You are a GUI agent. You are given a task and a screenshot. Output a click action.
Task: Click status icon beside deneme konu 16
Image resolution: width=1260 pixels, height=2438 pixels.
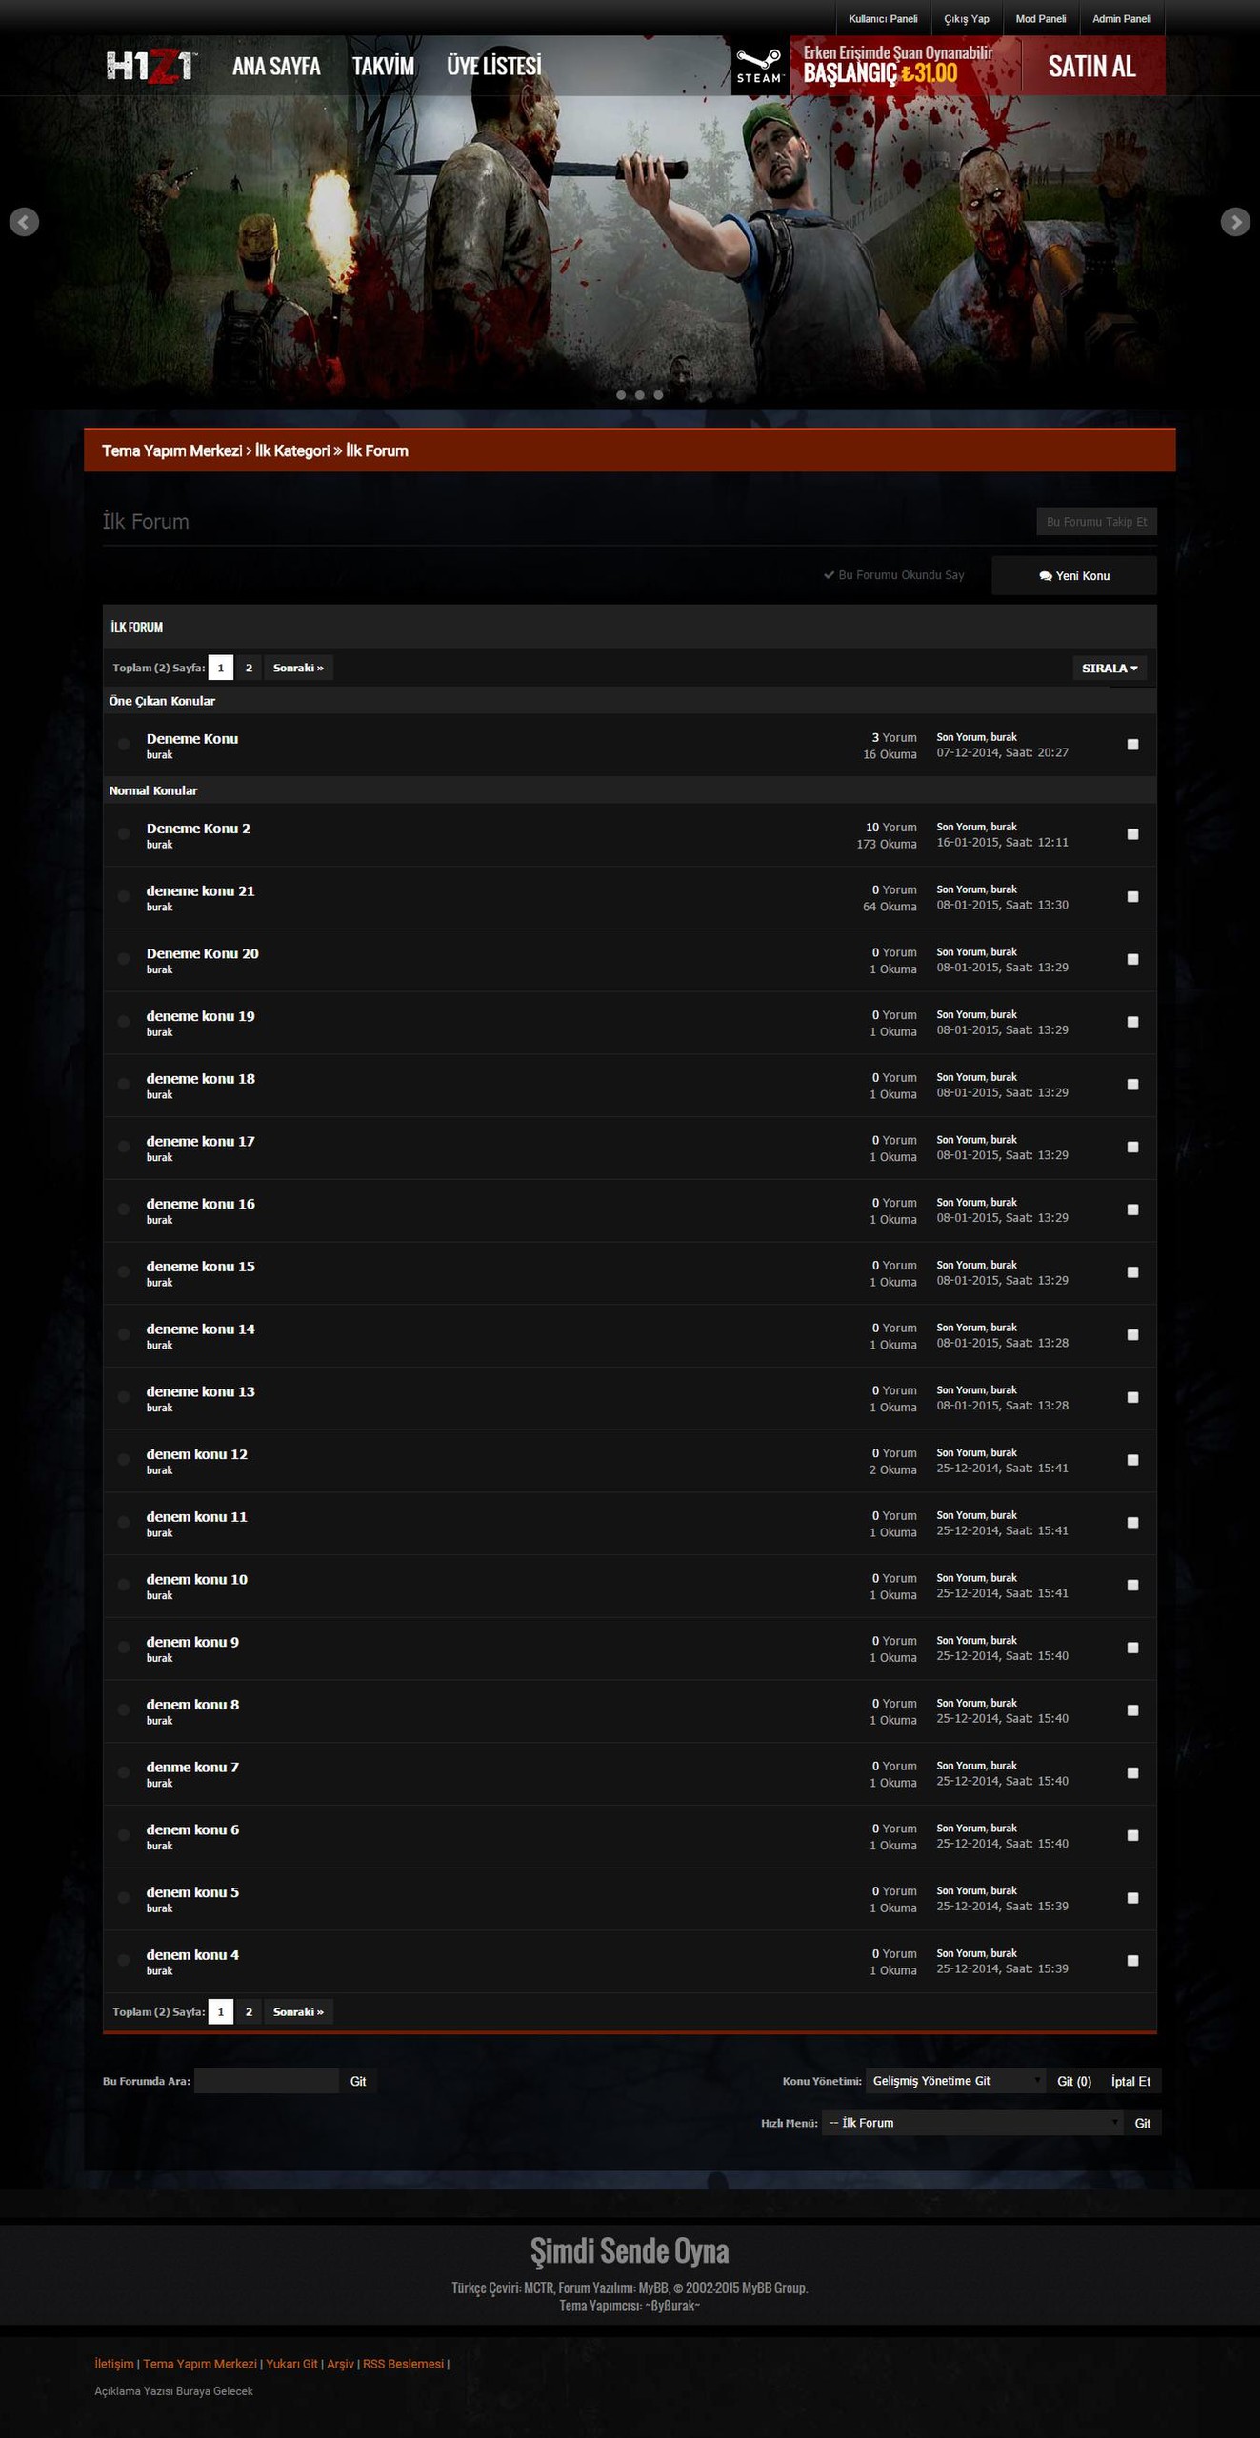point(124,1209)
